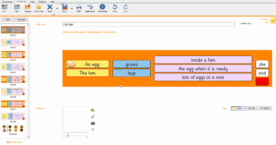Open the Options tab
The height and width of the screenshot is (145, 276).
click(42, 1)
